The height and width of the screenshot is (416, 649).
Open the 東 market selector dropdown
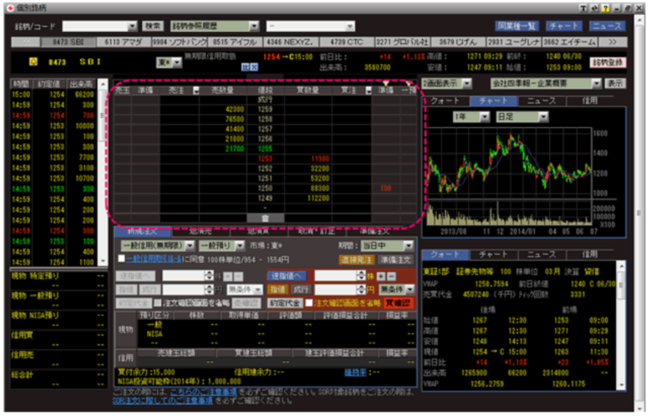[x=177, y=62]
